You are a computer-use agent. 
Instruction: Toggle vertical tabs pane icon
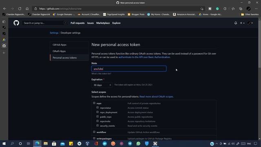click(x=4, y=22)
